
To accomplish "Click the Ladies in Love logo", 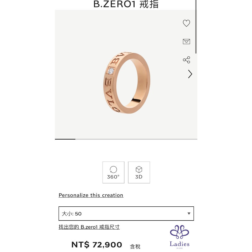I will point(179,237).
